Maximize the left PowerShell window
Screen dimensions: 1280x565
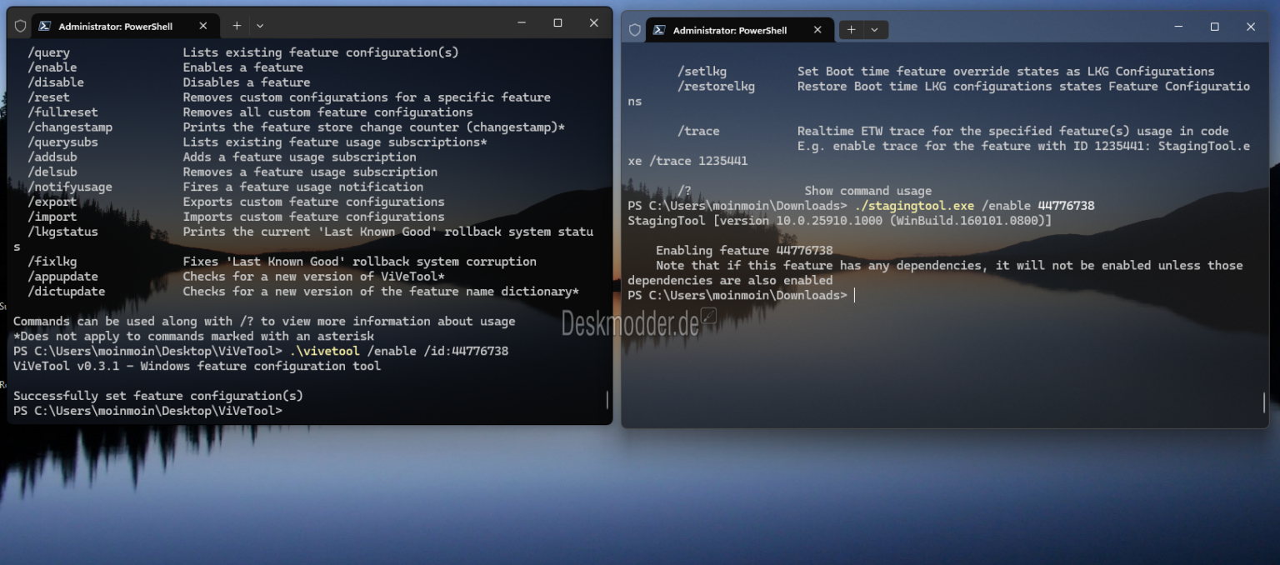557,22
